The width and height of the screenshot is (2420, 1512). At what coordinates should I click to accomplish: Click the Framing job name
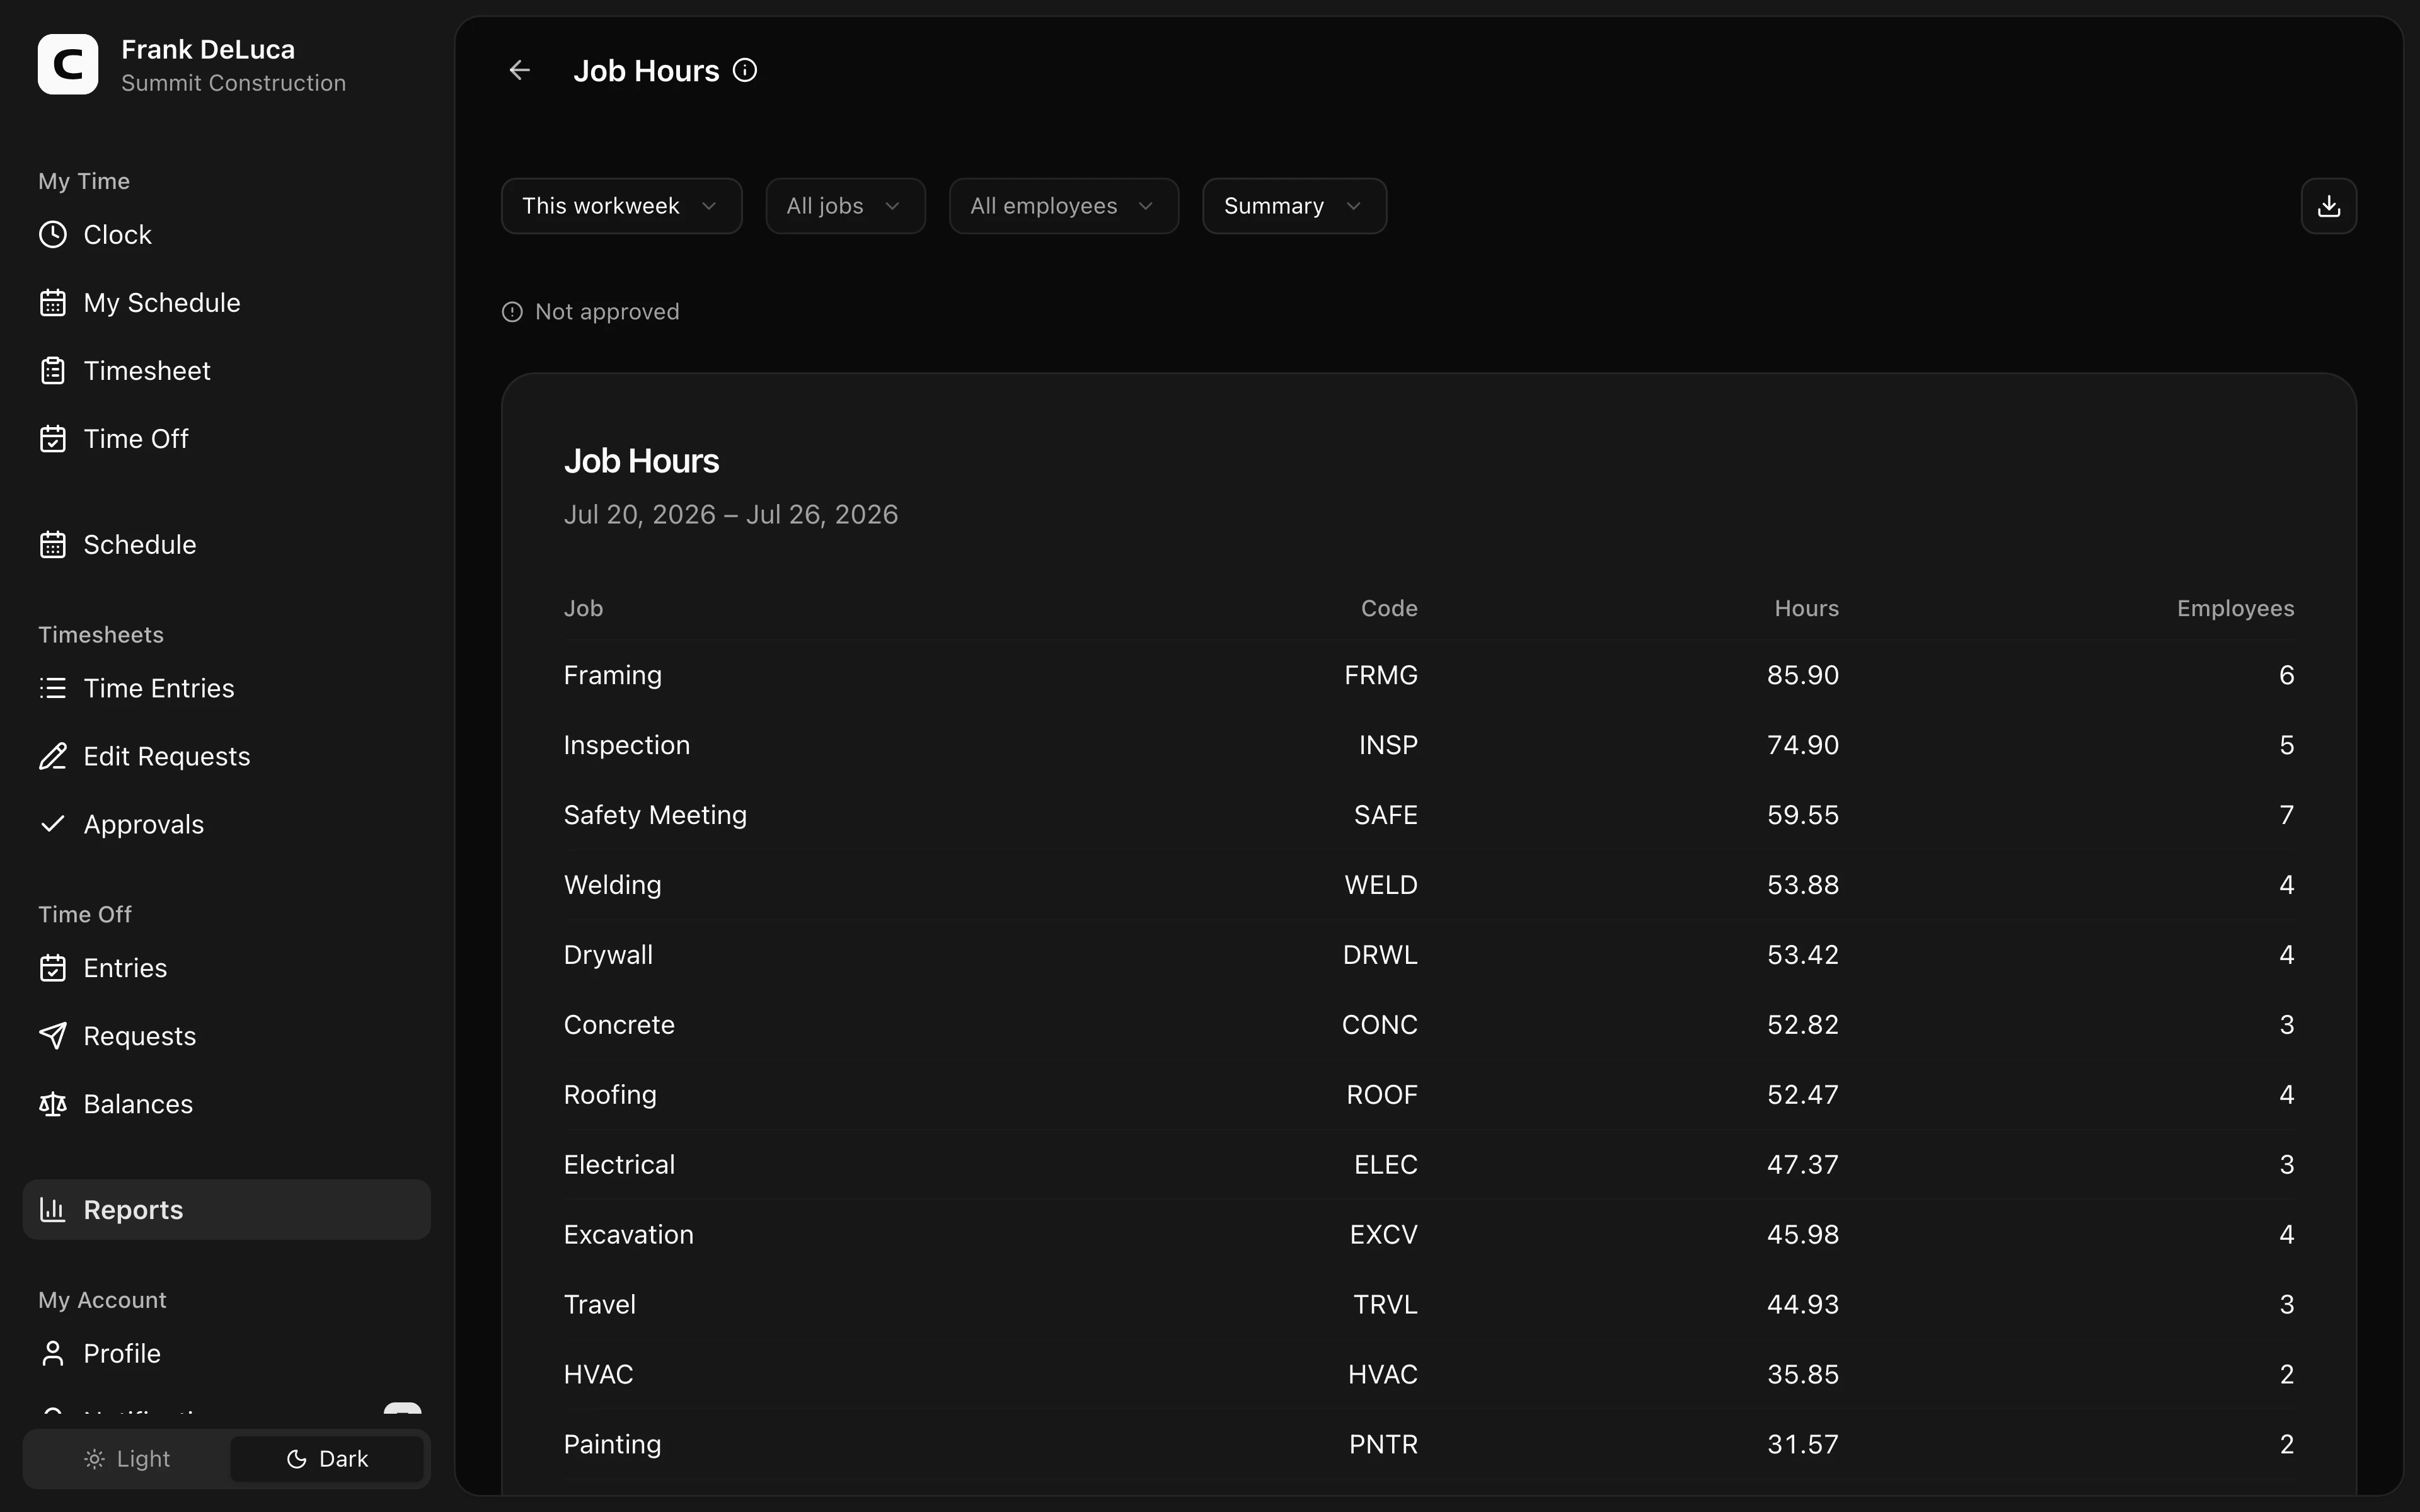(613, 676)
